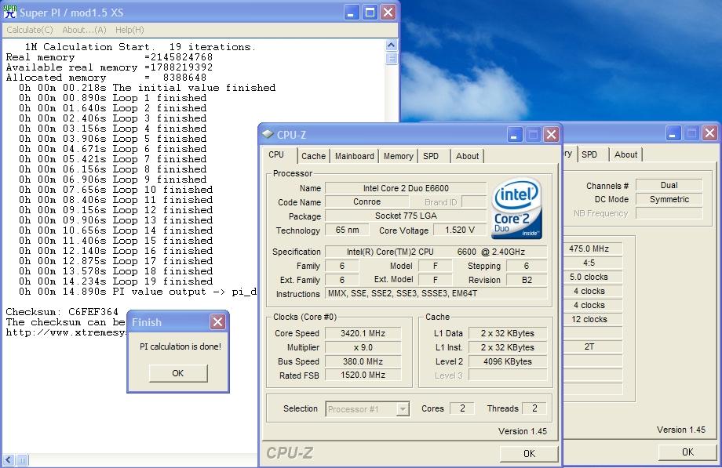Click the processor Name field Intel Core 2 Duo E6600
722x468 pixels.
406,188
